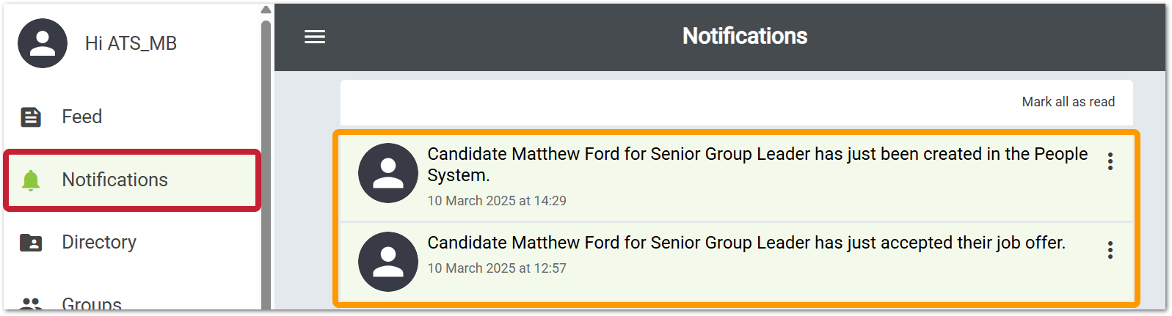Screen dimensions: 1172x316
Task: Click the ATS_MB profile avatar icon
Action: pos(43,43)
